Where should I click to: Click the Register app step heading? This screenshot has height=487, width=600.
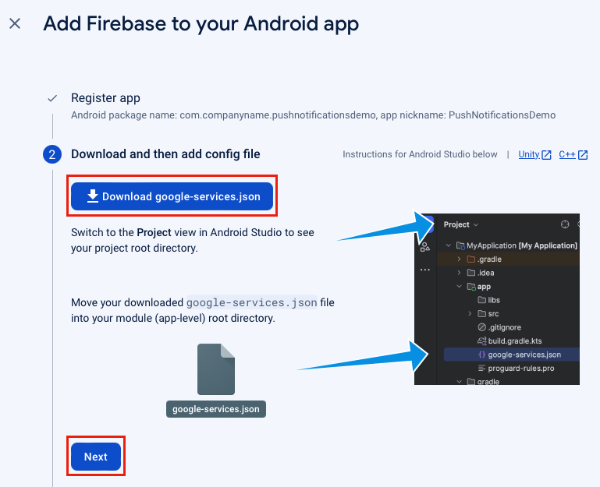(105, 98)
